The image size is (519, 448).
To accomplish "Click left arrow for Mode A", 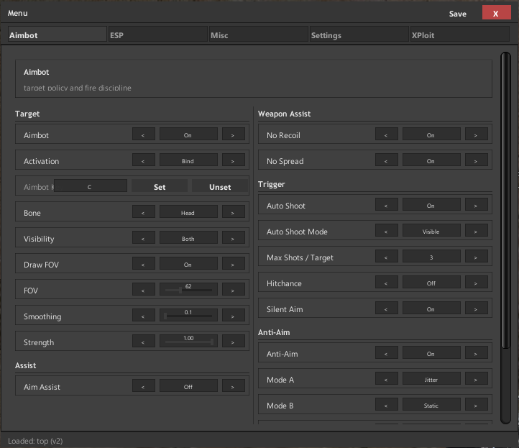I will pyautogui.click(x=386, y=379).
